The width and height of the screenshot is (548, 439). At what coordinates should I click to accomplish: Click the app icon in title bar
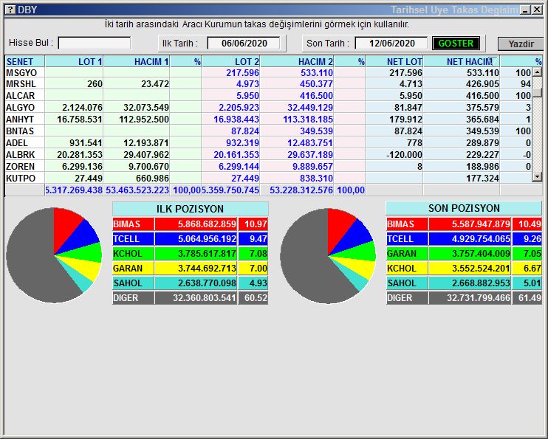coord(9,10)
